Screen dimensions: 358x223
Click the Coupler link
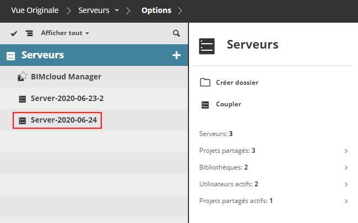[228, 104]
